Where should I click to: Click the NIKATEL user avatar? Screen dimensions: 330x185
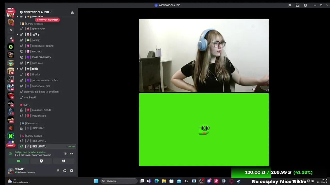pyautogui.click(x=11, y=171)
